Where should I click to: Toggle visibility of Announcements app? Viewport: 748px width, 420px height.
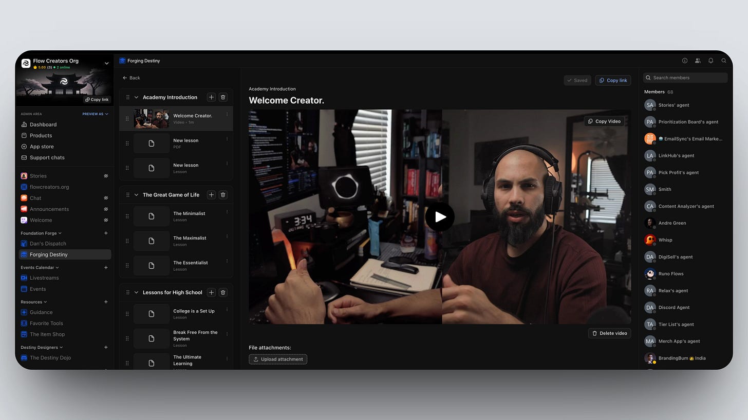106,209
